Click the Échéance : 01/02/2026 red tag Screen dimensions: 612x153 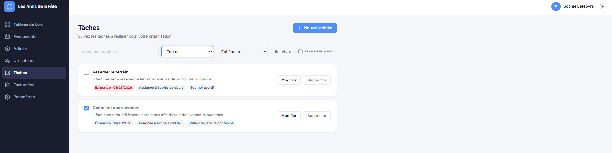click(x=113, y=88)
